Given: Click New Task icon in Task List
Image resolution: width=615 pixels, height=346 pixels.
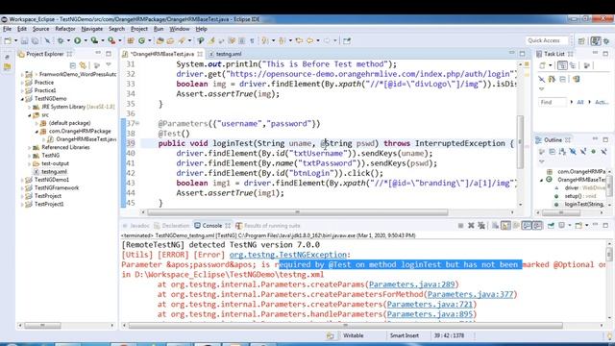Looking at the screenshot, I should 542,65.
